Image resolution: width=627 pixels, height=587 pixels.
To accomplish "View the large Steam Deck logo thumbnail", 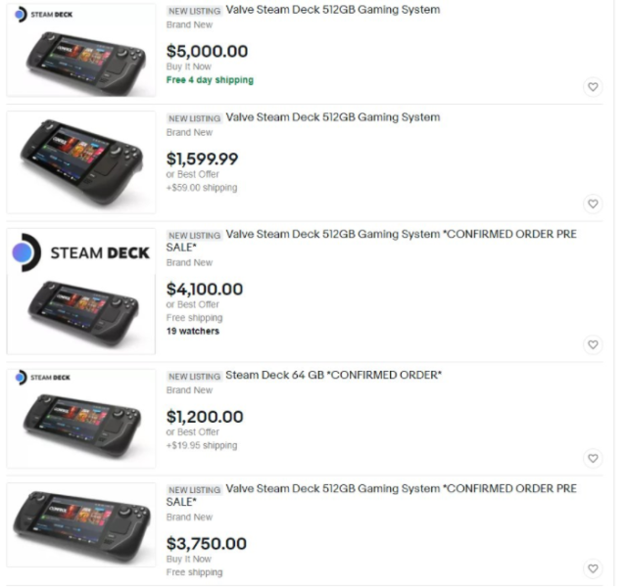I will 81,292.
